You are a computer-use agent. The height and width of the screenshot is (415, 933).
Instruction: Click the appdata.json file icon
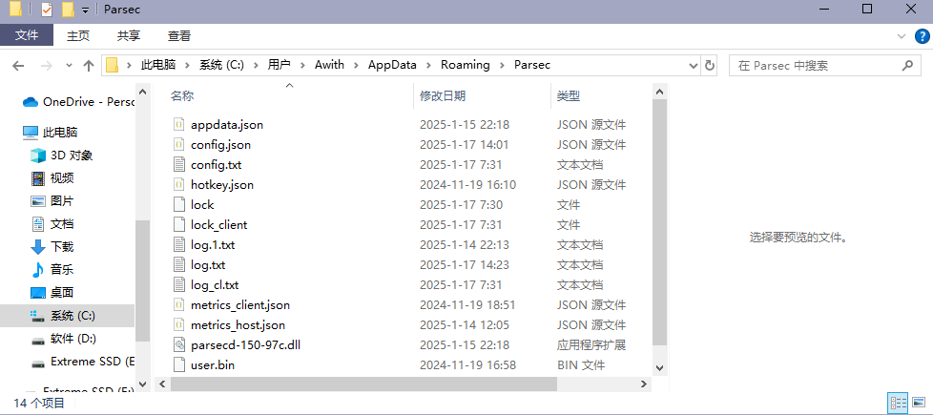click(x=179, y=124)
